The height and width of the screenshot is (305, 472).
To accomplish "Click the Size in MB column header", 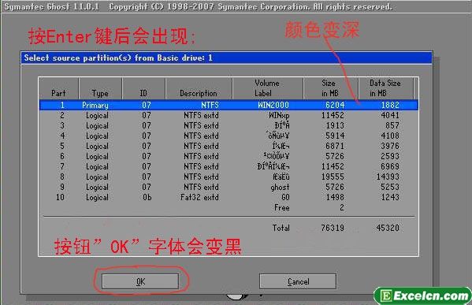I will point(330,88).
